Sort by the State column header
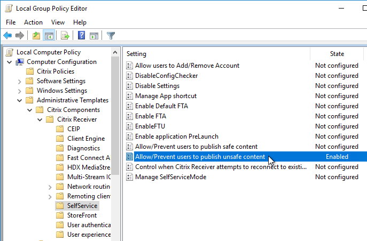Image resolution: width=367 pixels, height=241 pixels. pyautogui.click(x=337, y=54)
